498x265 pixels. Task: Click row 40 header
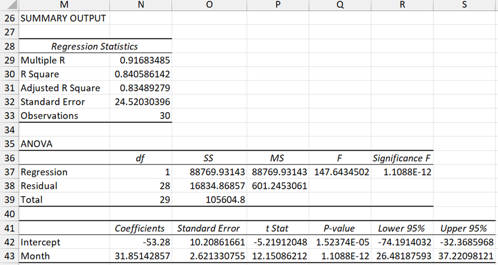pyautogui.click(x=9, y=213)
